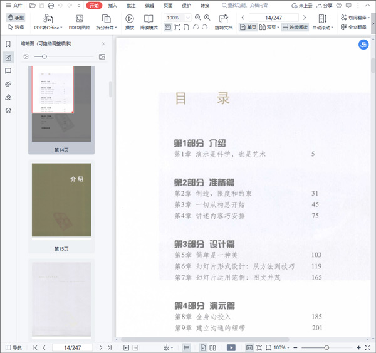The width and height of the screenshot is (376, 353).
Task: Click the ribbon actual size 1:1 icon
Action: (x=168, y=28)
